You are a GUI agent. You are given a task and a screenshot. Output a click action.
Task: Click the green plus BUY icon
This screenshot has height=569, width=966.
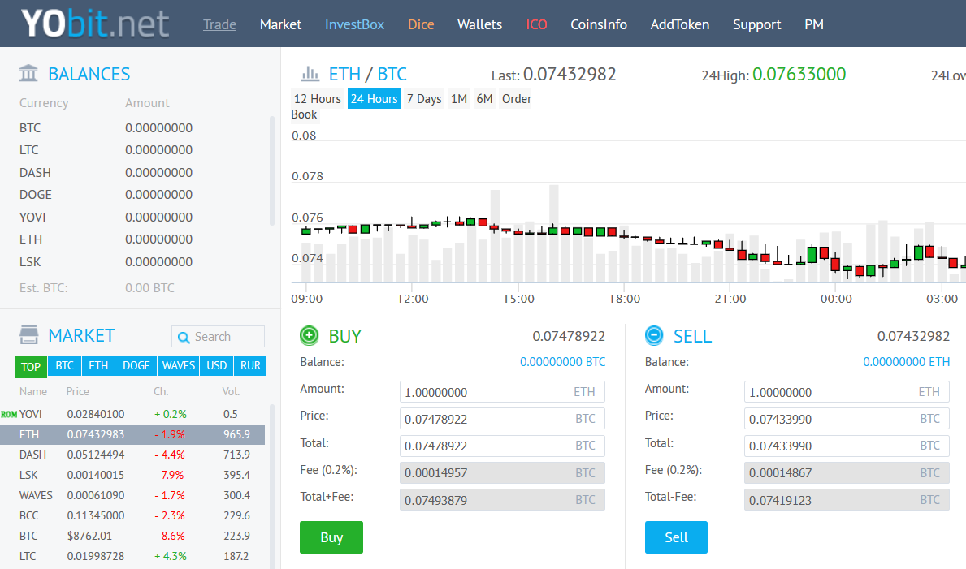pyautogui.click(x=310, y=335)
